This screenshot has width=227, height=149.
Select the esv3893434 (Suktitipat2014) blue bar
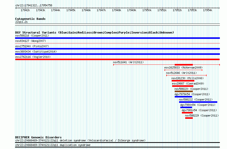pos(117,54)
